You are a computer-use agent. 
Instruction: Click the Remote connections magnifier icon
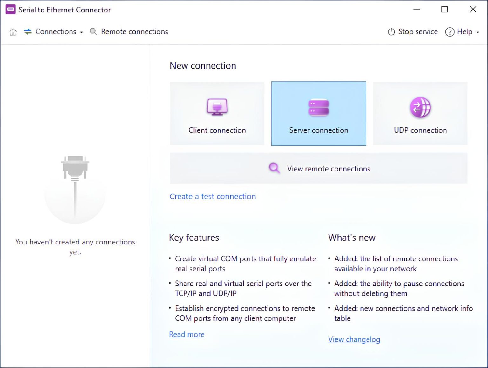[x=93, y=31]
